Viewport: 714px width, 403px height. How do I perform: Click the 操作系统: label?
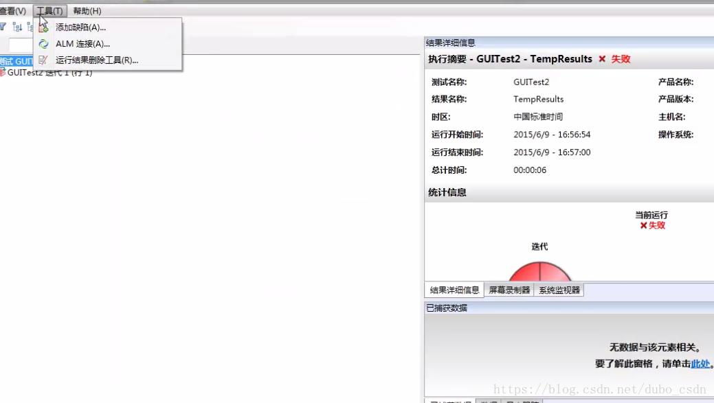coord(676,135)
